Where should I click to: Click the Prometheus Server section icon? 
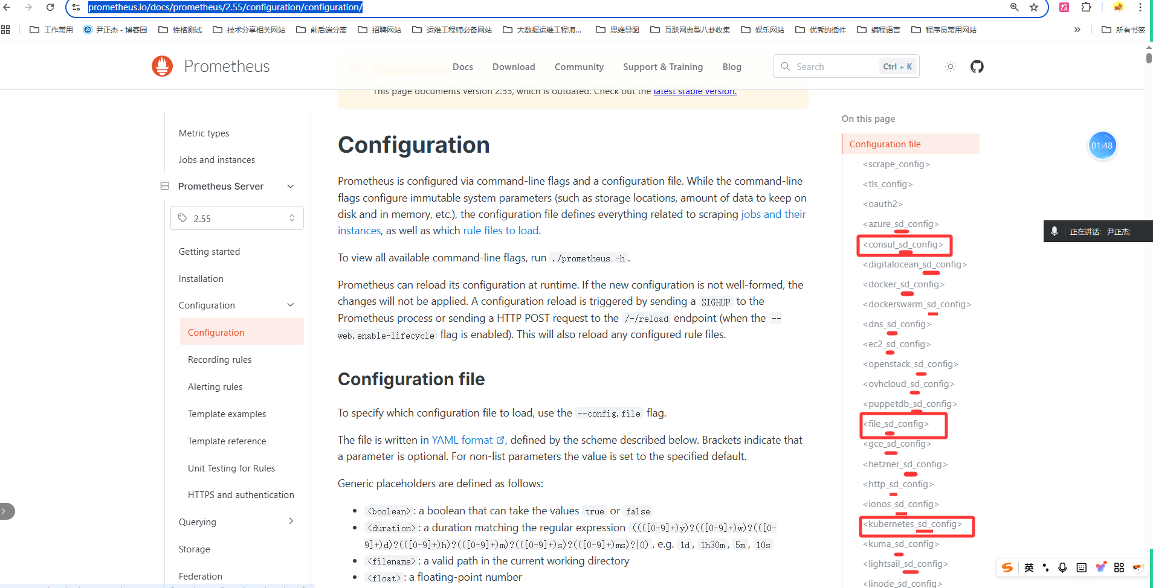tap(165, 186)
